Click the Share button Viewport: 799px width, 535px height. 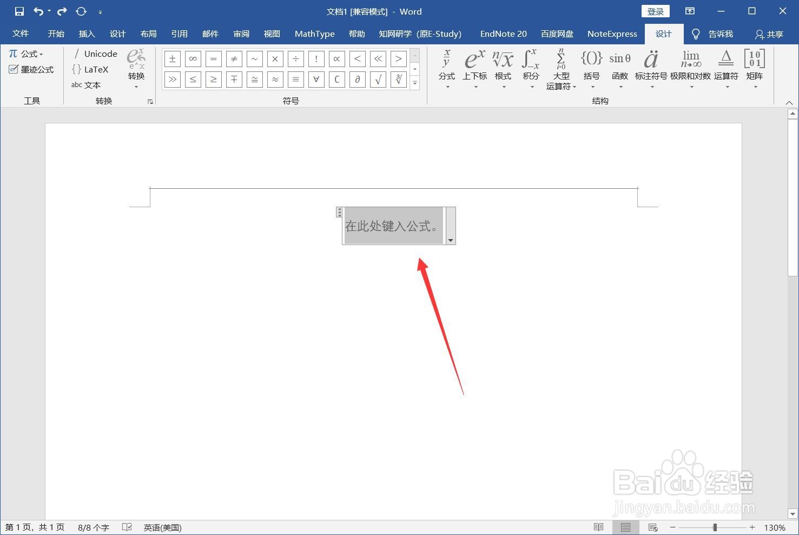point(769,34)
